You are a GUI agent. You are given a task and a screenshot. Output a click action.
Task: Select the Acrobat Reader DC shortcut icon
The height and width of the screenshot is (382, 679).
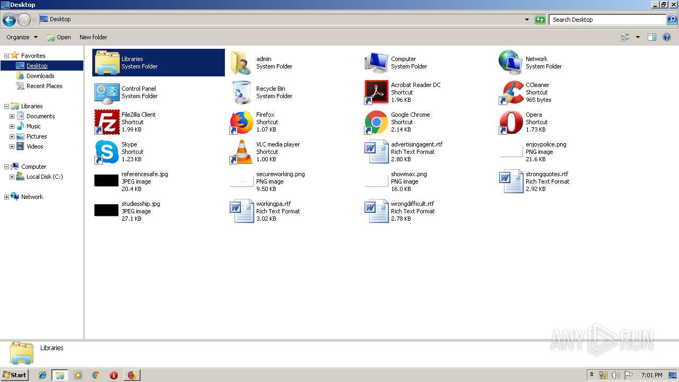click(376, 92)
